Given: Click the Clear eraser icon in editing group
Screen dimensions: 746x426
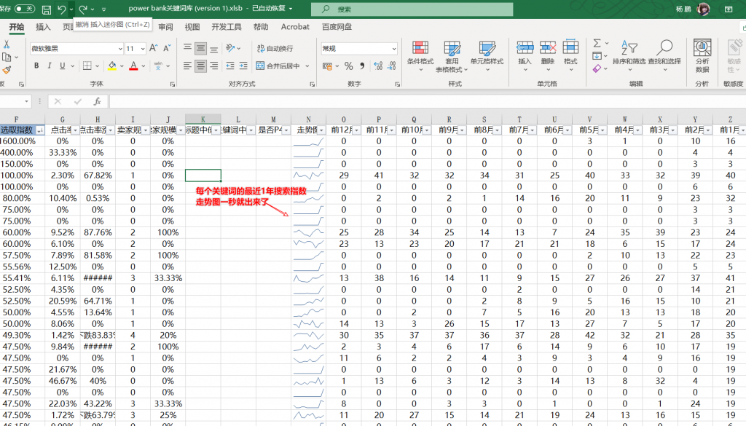Looking at the screenshot, I should tap(597, 69).
